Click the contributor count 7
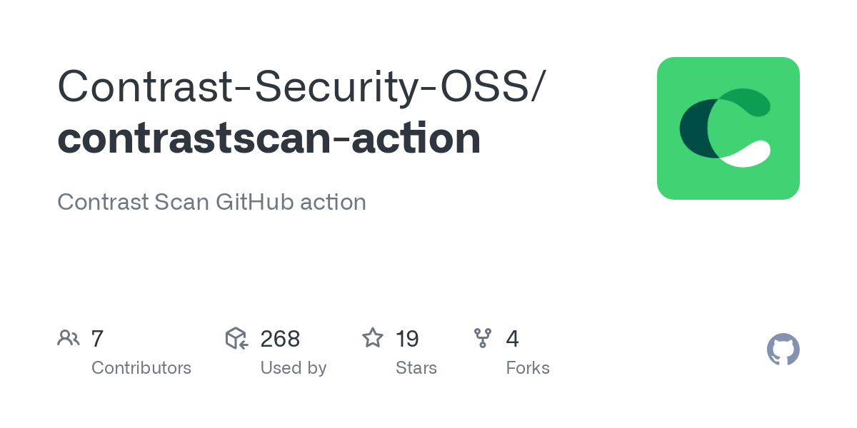857x428 pixels. pyautogui.click(x=98, y=338)
